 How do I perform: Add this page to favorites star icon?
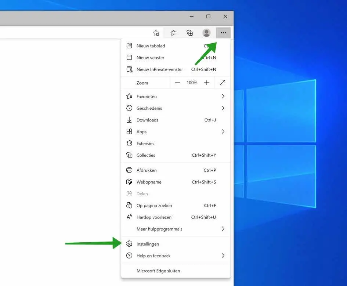(x=156, y=33)
